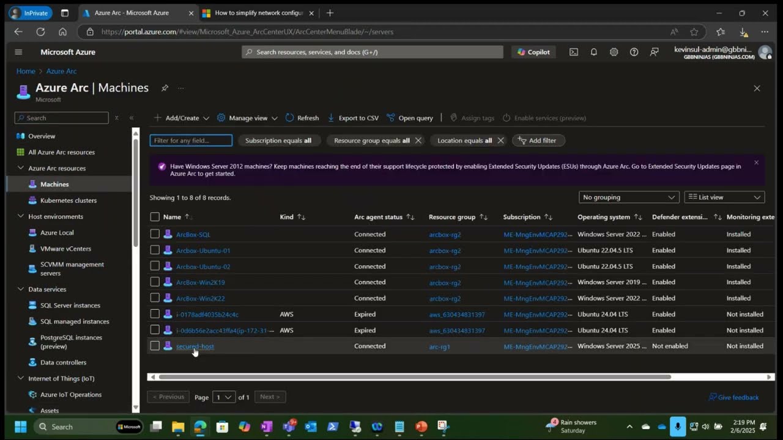Screen dimensions: 783x440
Task: Collapse the Data services section
Action: 21,289
